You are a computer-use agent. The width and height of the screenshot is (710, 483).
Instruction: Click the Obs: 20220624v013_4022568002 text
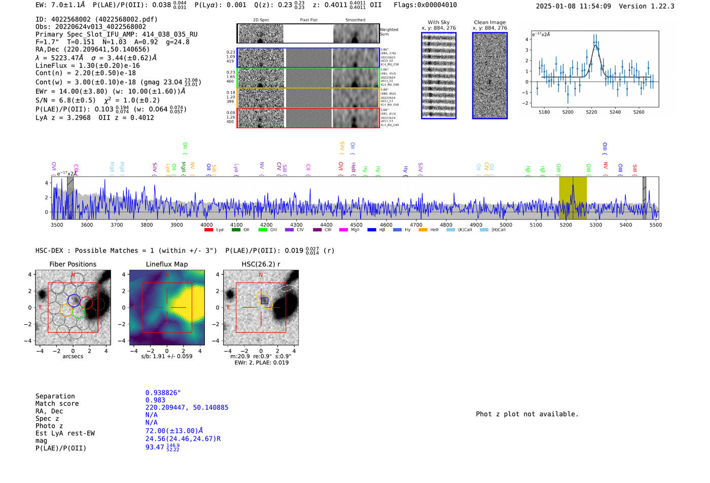(91, 27)
